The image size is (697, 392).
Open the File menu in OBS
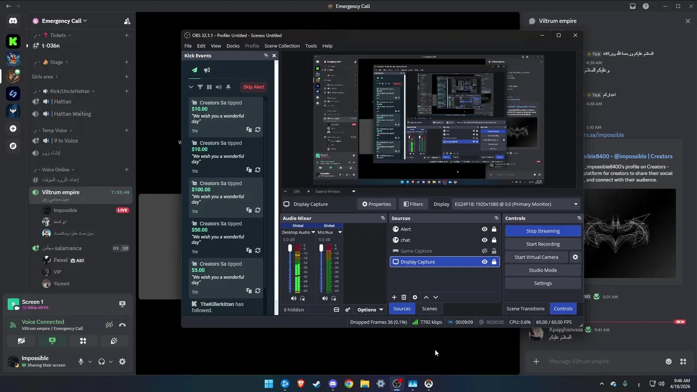(x=188, y=46)
